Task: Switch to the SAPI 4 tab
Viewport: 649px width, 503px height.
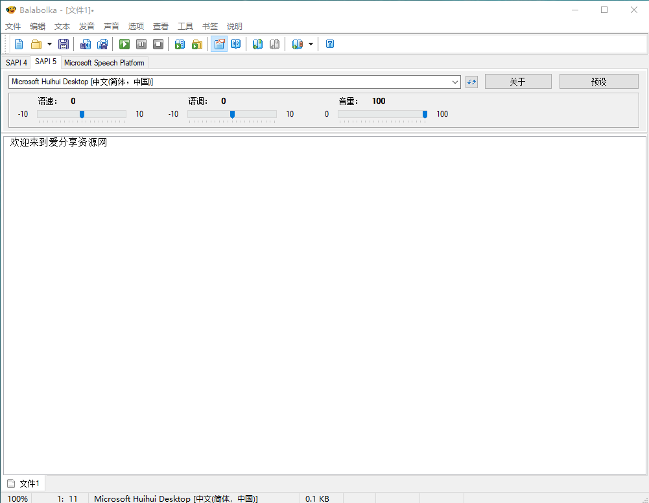Action: (16, 62)
